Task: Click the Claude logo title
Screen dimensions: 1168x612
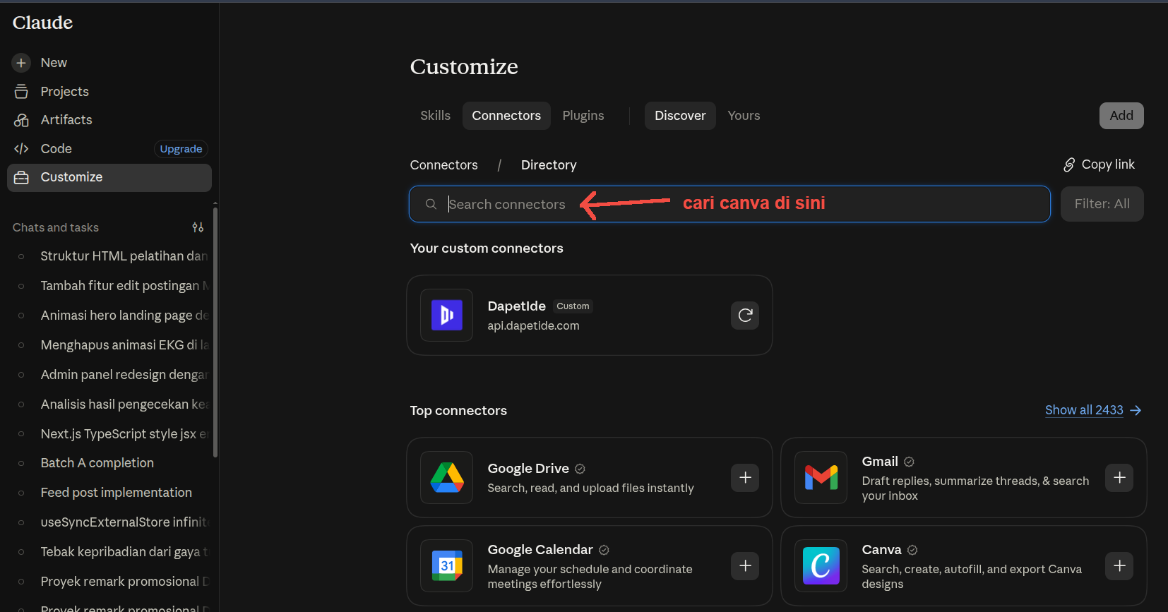Action: [x=42, y=23]
